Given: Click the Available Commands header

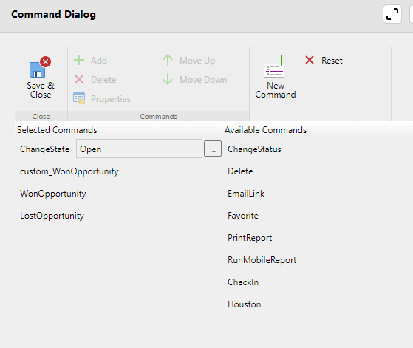Looking at the screenshot, I should coord(265,130).
